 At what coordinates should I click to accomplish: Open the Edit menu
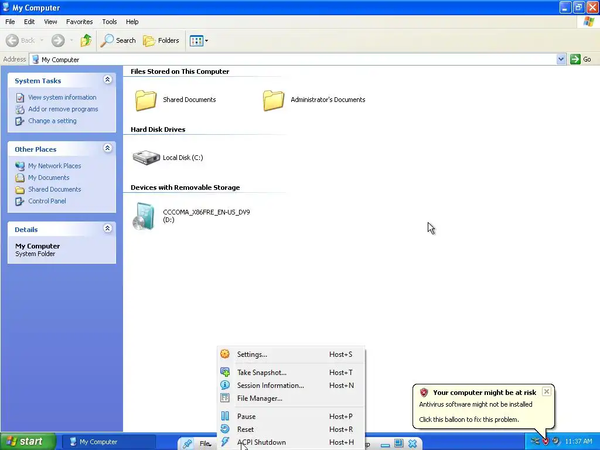pos(29,22)
